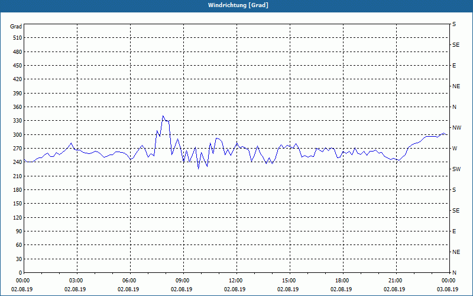The height and width of the screenshot is (296, 473).
Task: Click the 18:00 time label
Action: (342, 281)
